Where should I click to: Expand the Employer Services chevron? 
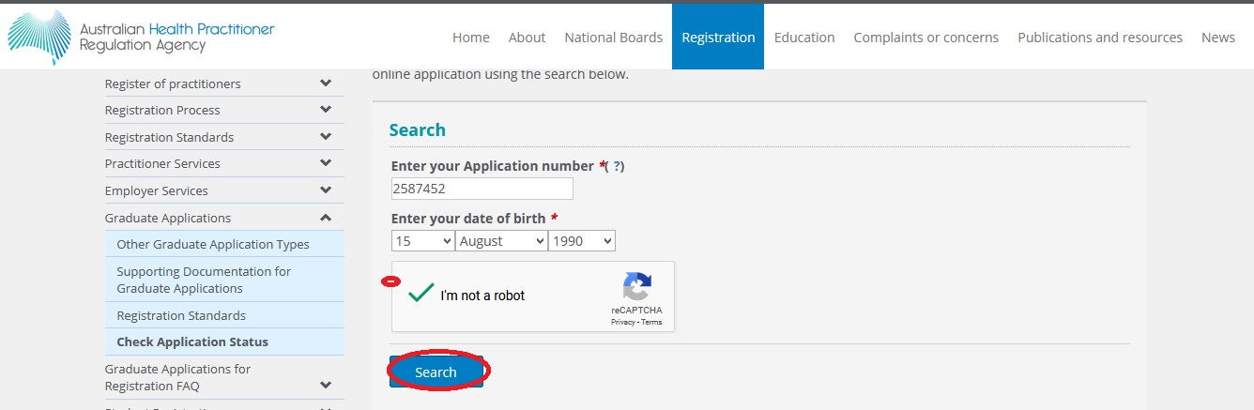click(326, 190)
